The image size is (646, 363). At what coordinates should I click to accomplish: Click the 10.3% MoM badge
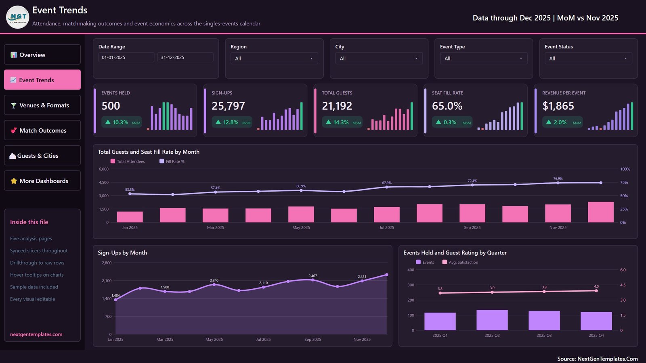pyautogui.click(x=122, y=122)
